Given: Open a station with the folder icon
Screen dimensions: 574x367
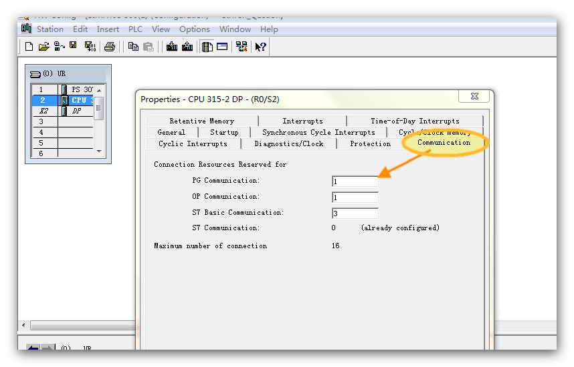Looking at the screenshot, I should click(43, 47).
